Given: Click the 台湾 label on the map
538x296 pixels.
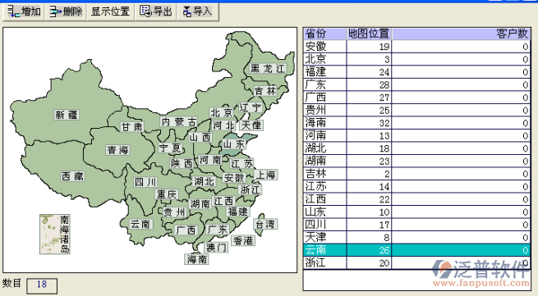Looking at the screenshot, I should coord(265,224).
